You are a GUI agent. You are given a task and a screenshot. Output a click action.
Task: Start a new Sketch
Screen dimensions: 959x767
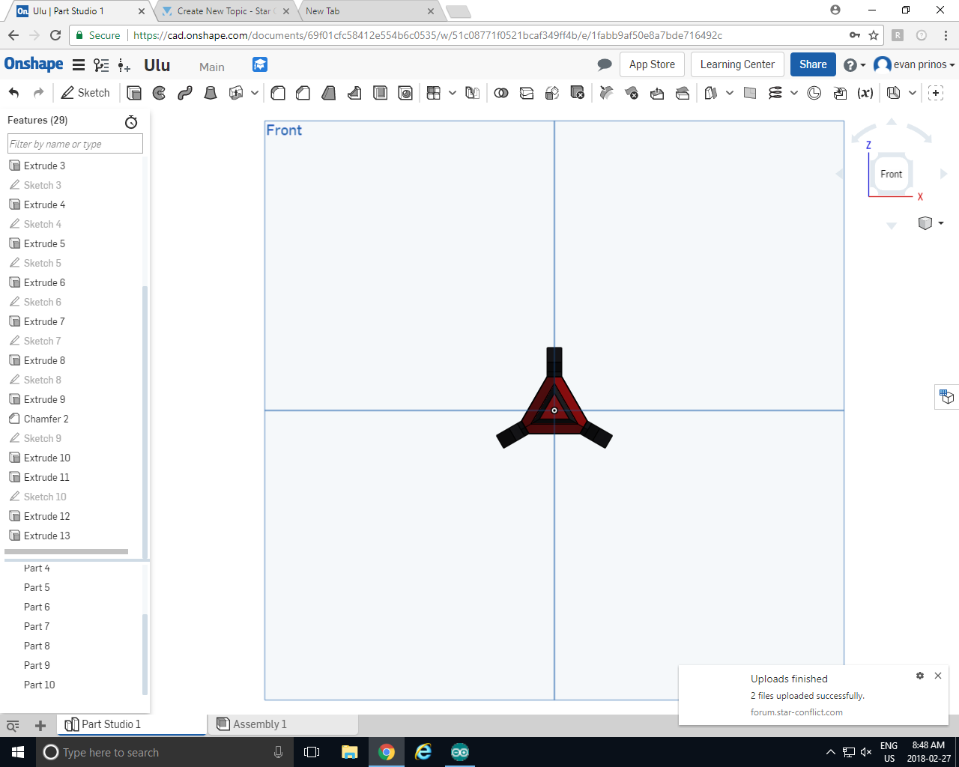click(x=85, y=92)
